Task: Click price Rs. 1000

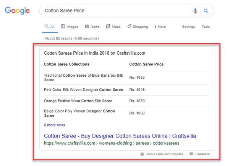Action: click(137, 113)
